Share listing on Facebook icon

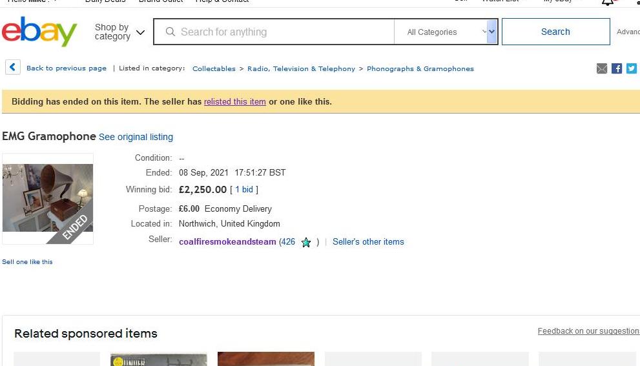(617, 68)
